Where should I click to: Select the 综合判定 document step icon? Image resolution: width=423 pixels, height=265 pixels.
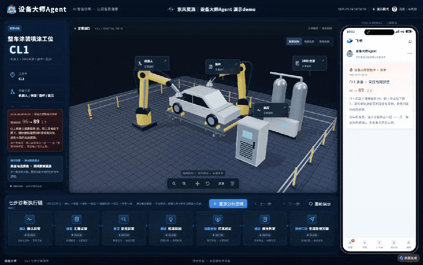(x=265, y=219)
